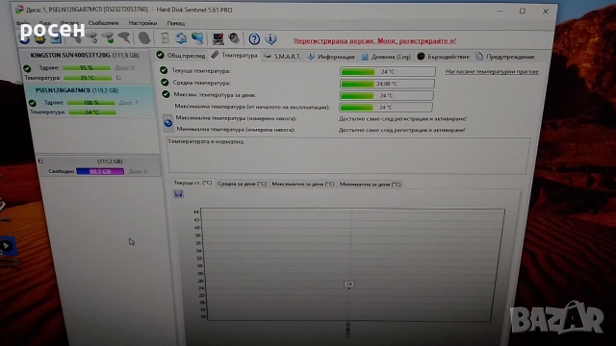Screen dimensions: 616x346
Task: Open the Предупреждения tab
Action: coord(505,57)
